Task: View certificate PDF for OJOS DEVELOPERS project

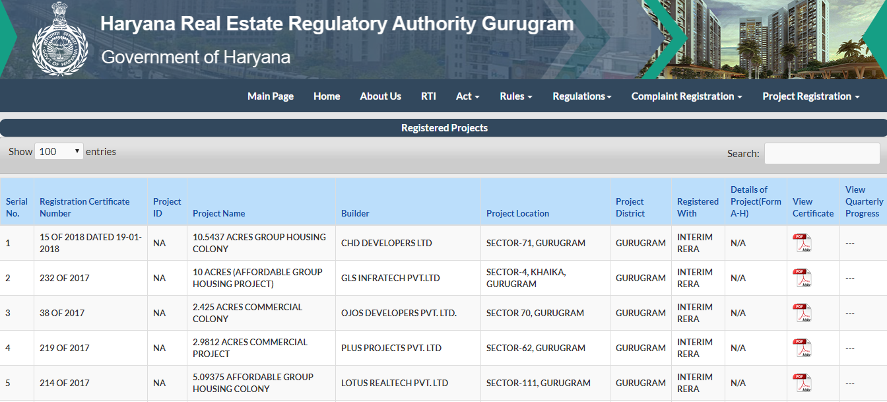Action: point(804,312)
